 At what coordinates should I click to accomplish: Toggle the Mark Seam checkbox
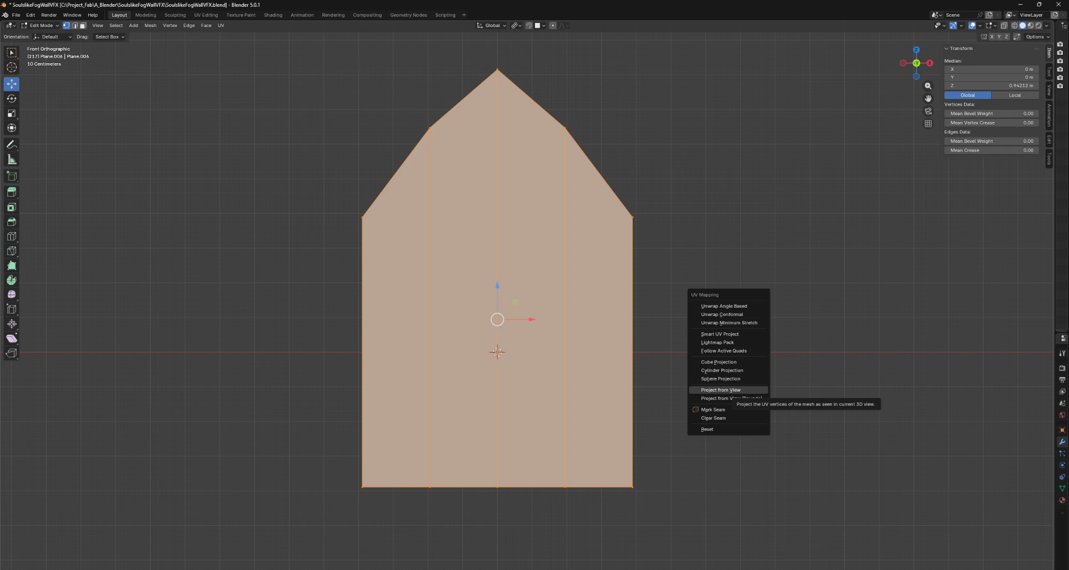click(695, 410)
